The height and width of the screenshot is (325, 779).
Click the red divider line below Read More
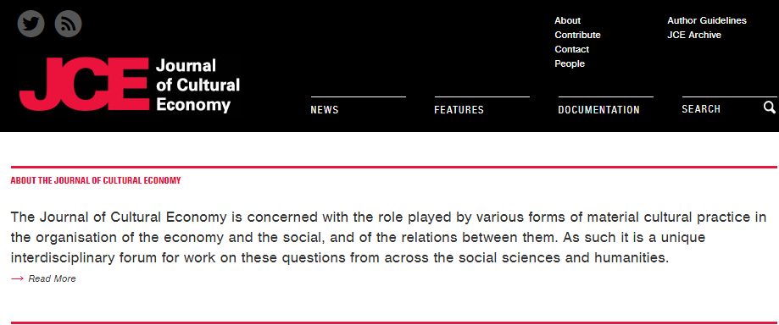(393, 322)
